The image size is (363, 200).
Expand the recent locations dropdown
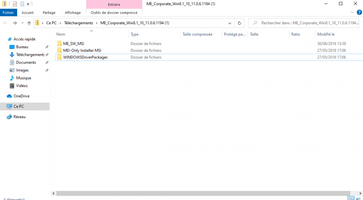point(22,23)
